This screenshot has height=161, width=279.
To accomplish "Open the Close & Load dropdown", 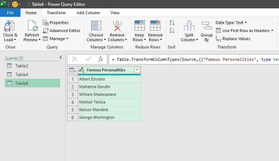I will pyautogui.click(x=15, y=40).
